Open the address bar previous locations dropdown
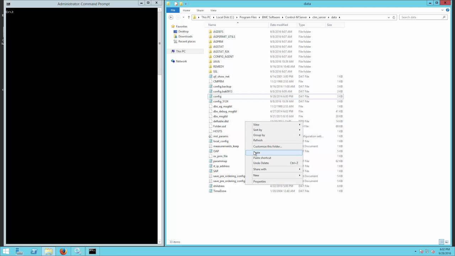455x256 pixels. (389, 17)
